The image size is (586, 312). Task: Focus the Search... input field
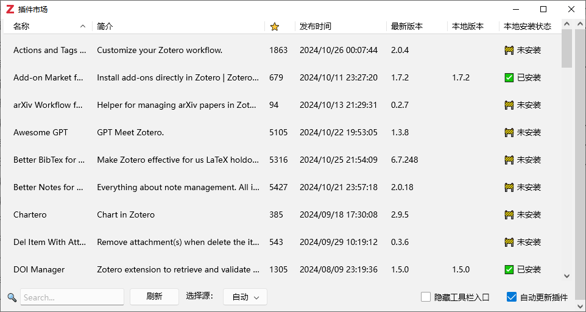click(72, 297)
